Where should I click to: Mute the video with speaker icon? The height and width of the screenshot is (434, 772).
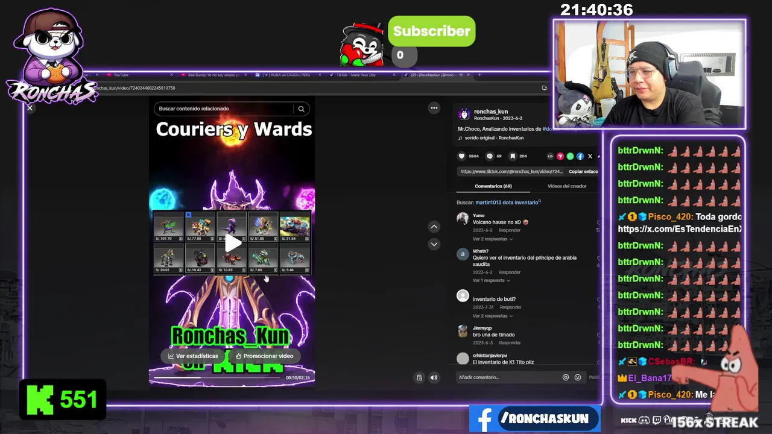[x=433, y=378]
